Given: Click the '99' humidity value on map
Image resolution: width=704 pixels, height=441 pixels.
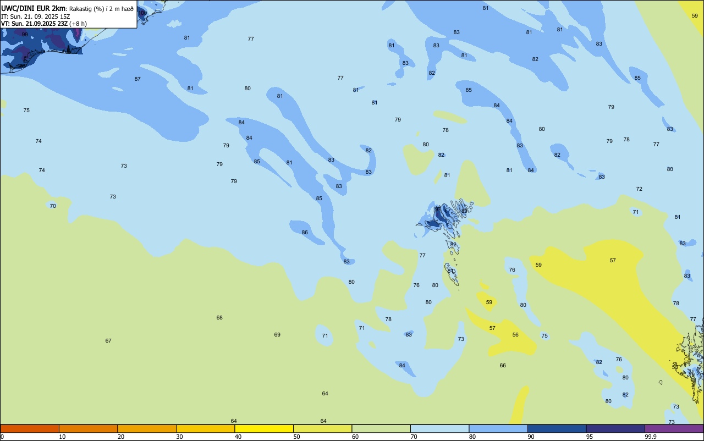Looking at the screenshot, I should point(25,34).
